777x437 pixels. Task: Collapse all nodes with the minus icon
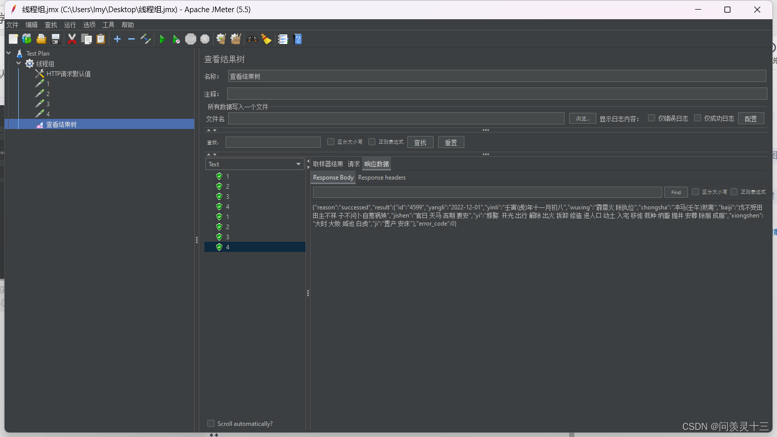(x=132, y=39)
